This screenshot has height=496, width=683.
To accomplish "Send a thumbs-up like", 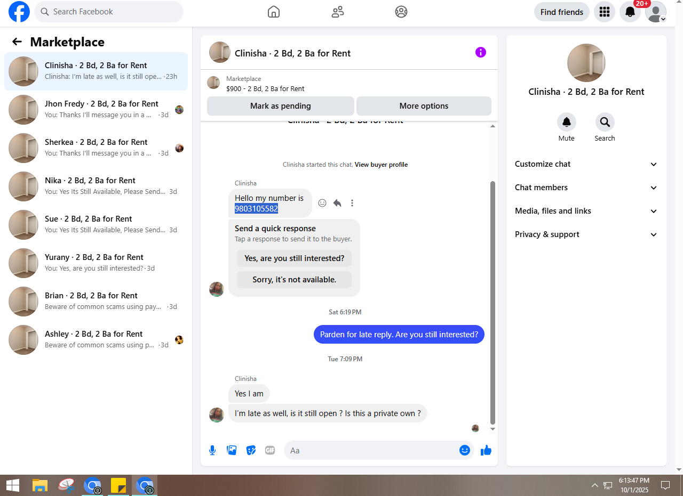I will (486, 450).
